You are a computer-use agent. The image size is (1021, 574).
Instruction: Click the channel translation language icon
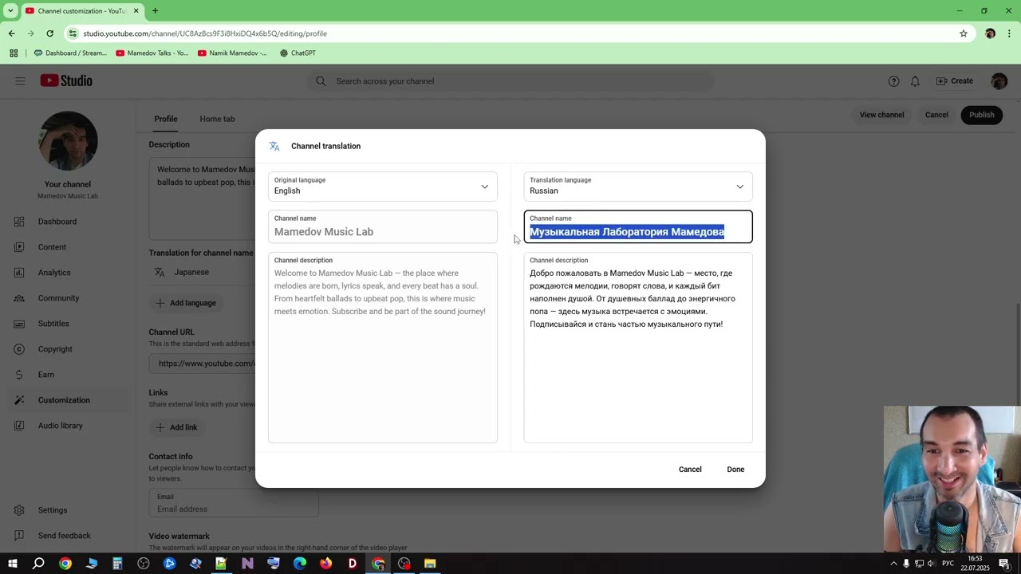pos(274,146)
